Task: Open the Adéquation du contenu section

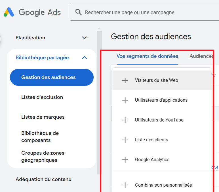Action: pos(43,179)
